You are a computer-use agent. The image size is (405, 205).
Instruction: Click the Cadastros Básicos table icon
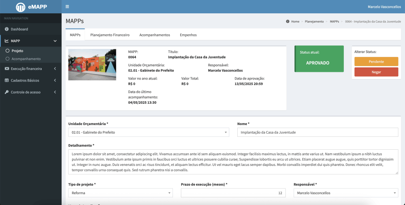7,80
